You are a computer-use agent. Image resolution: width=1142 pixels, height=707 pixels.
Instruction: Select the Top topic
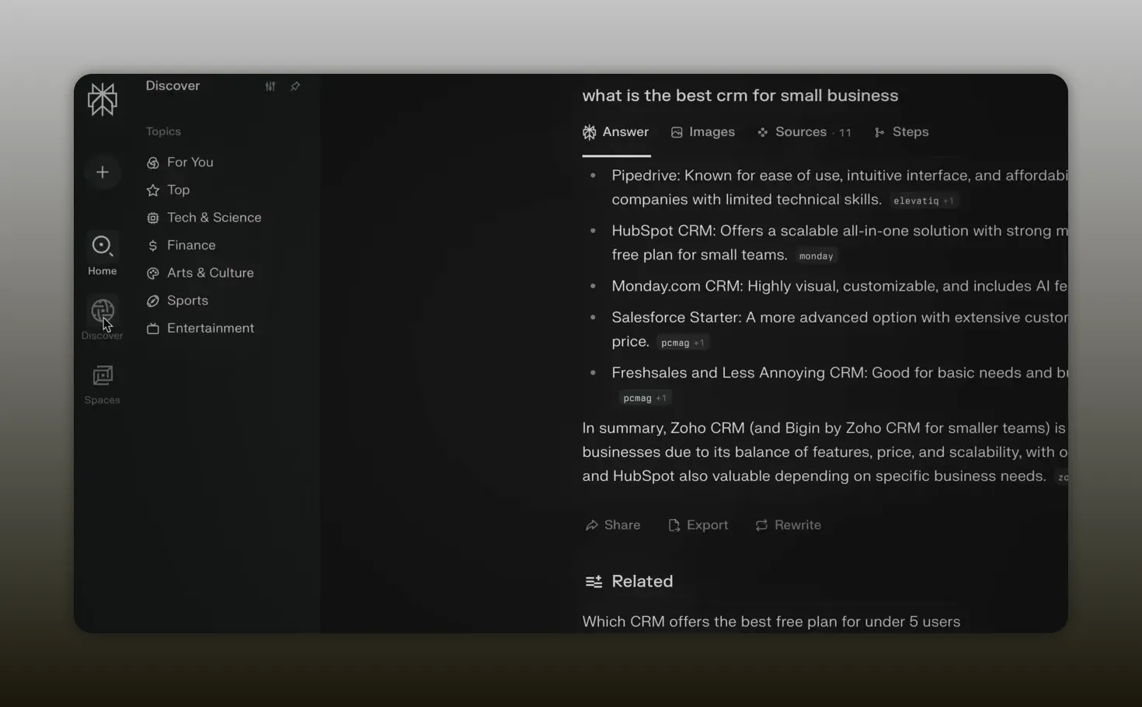point(168,190)
